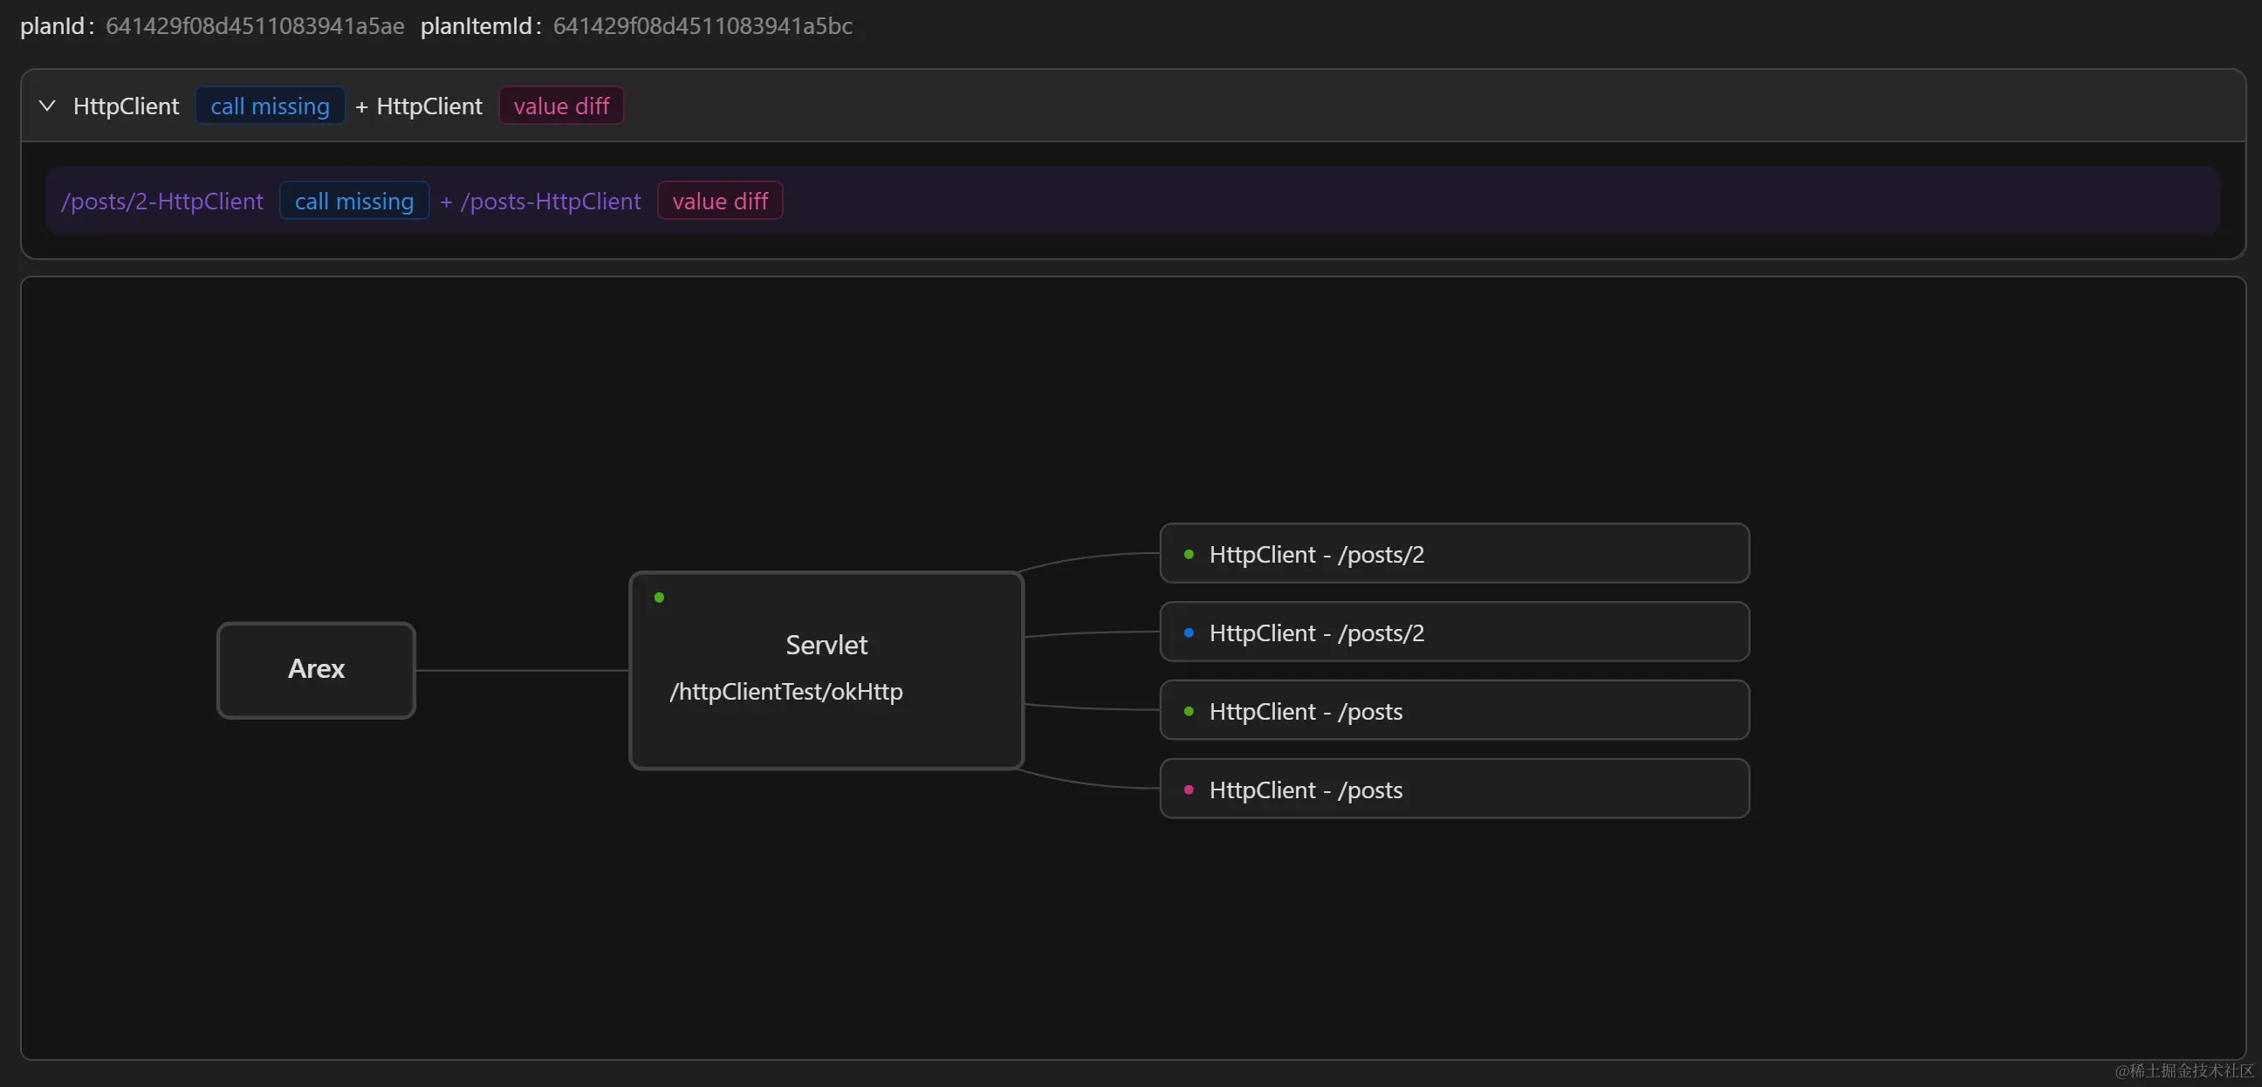Select the /posts/2-HttpClient purple entry
Viewport: 2262px width, 1087px height.
point(162,201)
